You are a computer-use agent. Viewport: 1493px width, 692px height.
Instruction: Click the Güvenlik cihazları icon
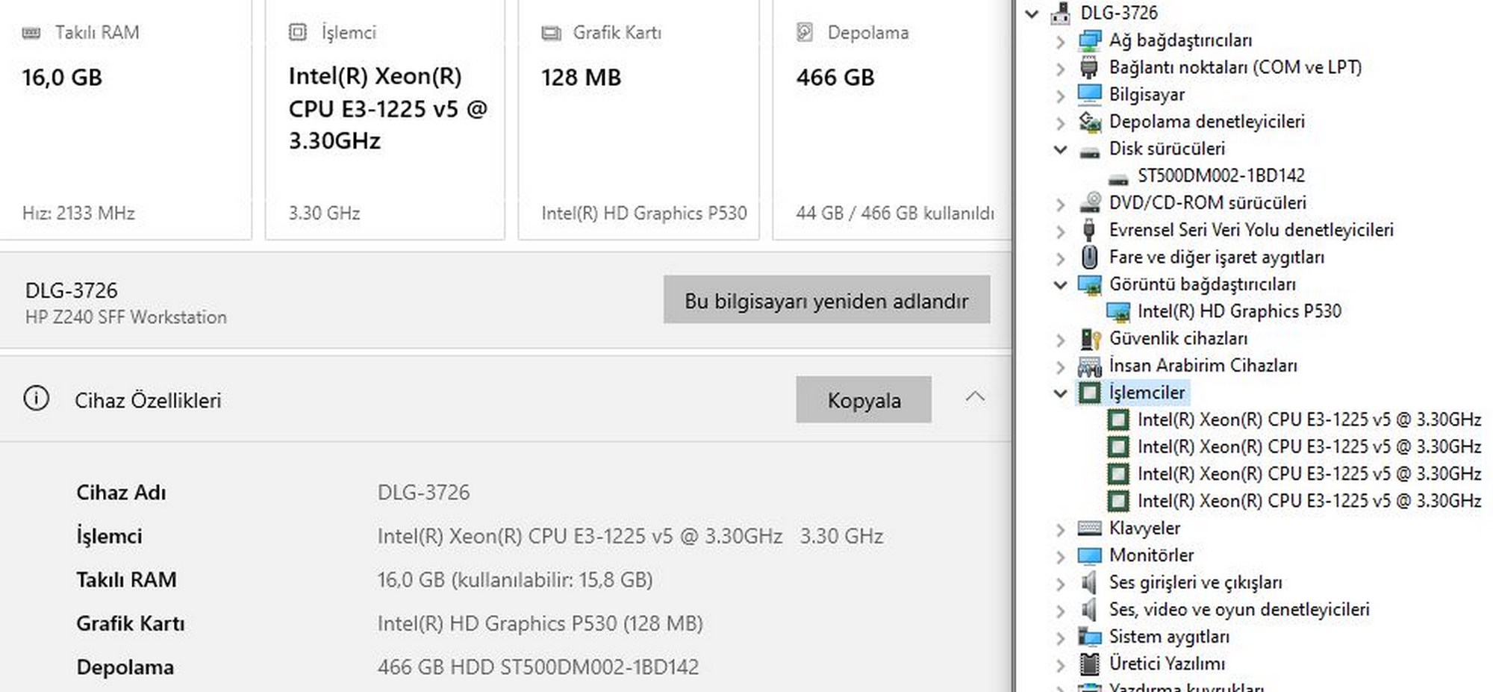pyautogui.click(x=1090, y=339)
